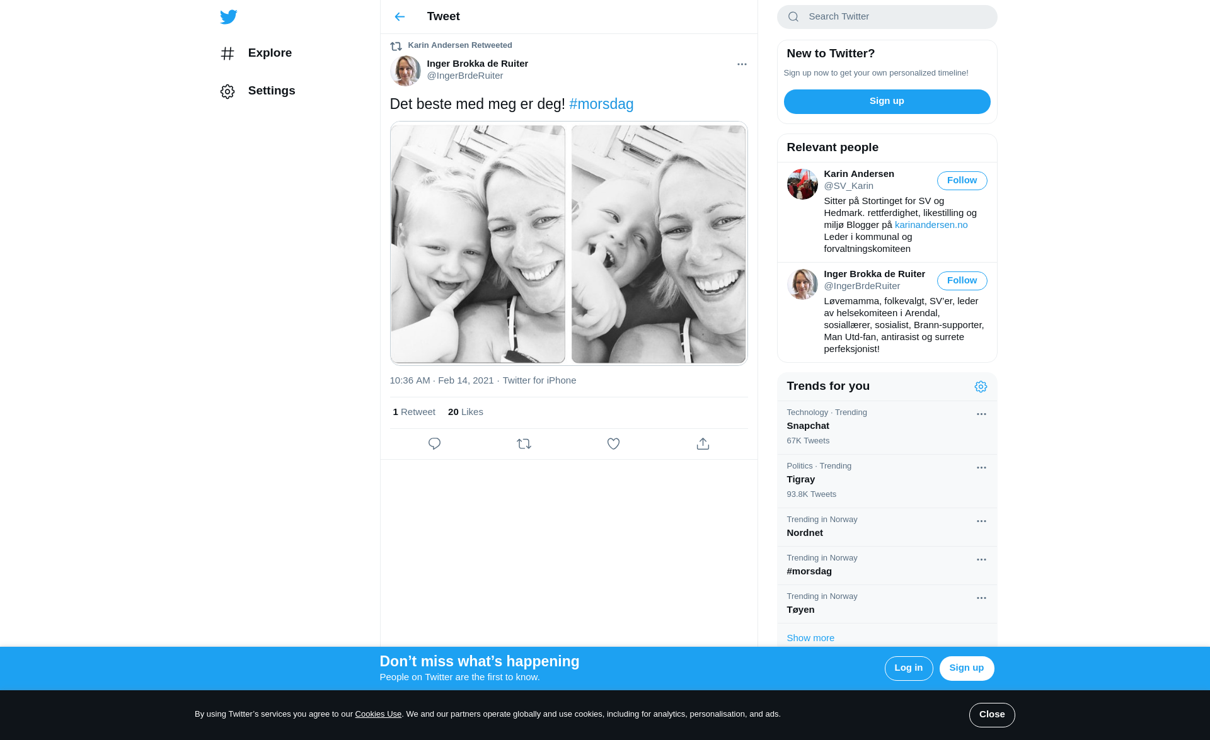Open Inger Brokka de Ruiter tweet avatar

405,70
